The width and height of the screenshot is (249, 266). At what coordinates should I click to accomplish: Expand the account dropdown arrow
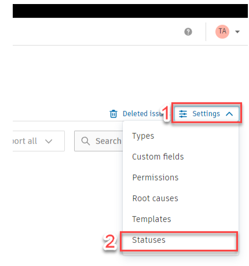237,32
